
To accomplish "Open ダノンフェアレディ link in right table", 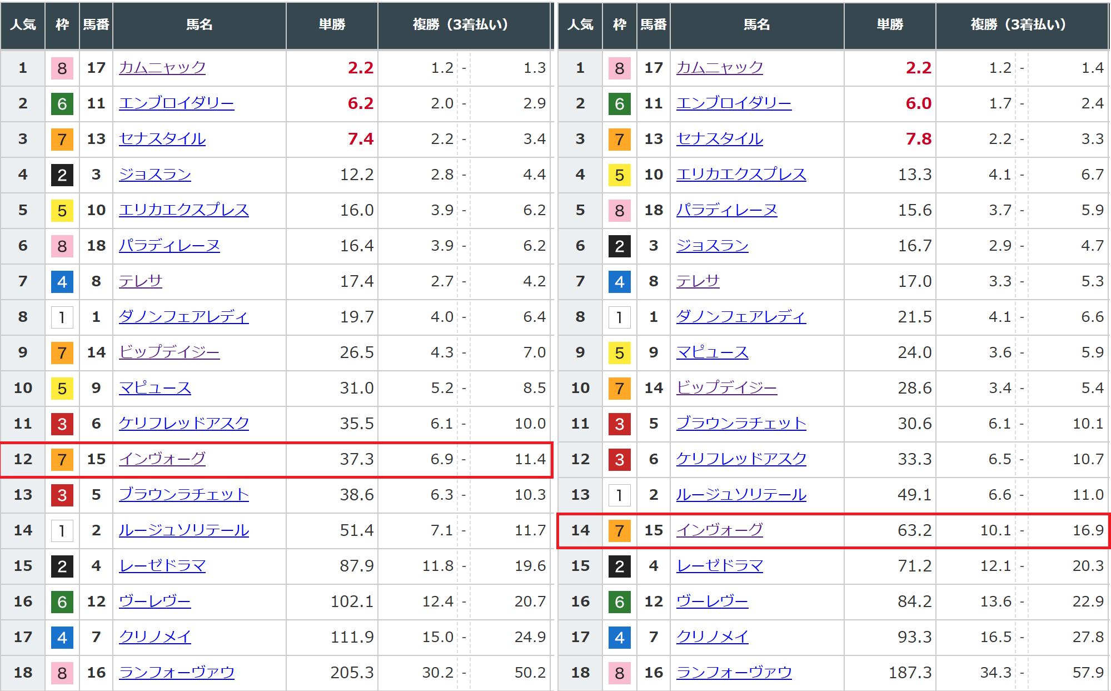I will (741, 317).
